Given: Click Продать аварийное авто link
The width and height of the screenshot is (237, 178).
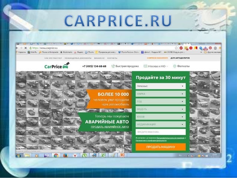Looking at the screenshot, I should click(x=110, y=127).
